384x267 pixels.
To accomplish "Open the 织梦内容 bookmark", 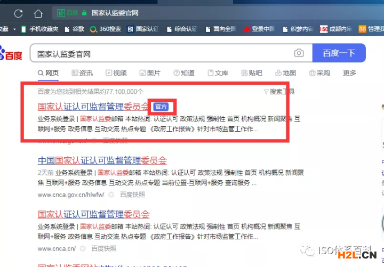I will tap(298, 29).
